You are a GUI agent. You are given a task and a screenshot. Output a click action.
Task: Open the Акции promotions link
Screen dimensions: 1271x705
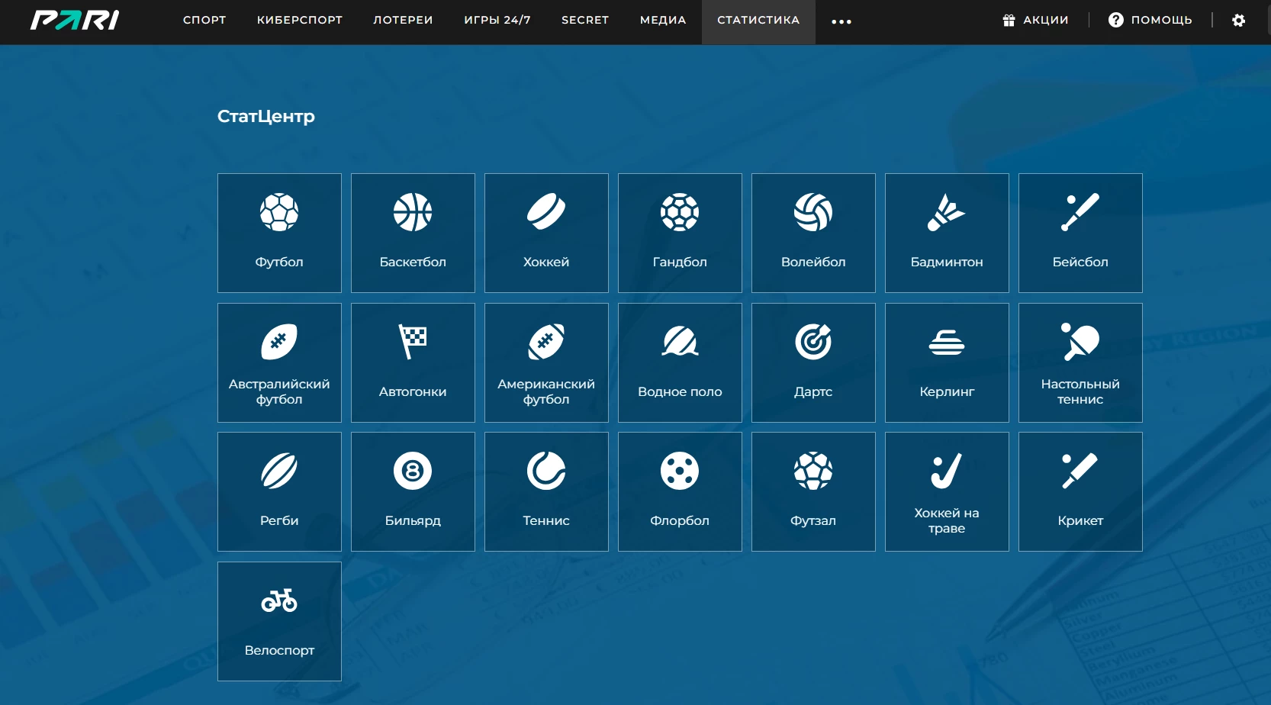click(x=1035, y=20)
